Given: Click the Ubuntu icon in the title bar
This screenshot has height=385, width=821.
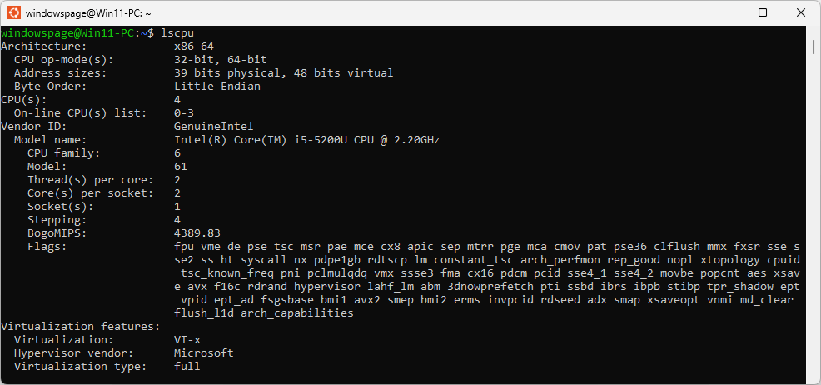Looking at the screenshot, I should tap(14, 13).
